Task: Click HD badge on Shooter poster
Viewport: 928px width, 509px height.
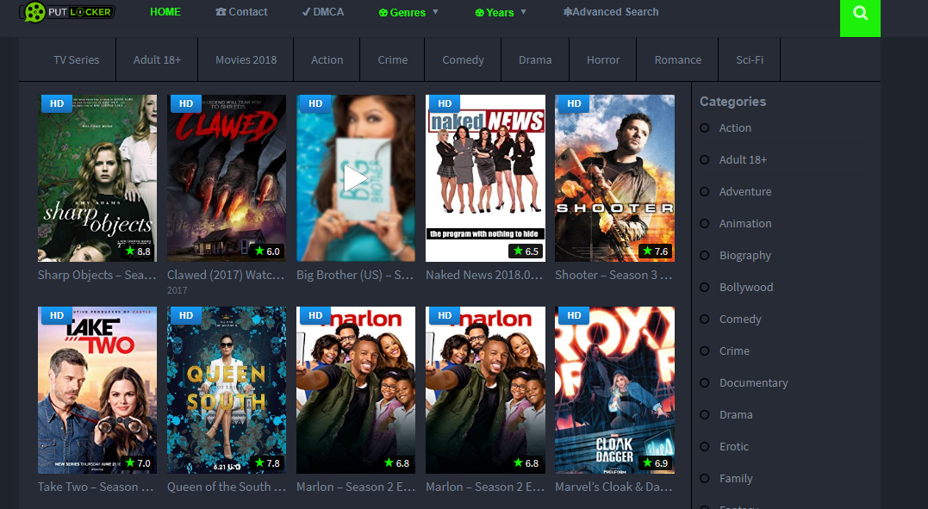Action: pos(574,103)
